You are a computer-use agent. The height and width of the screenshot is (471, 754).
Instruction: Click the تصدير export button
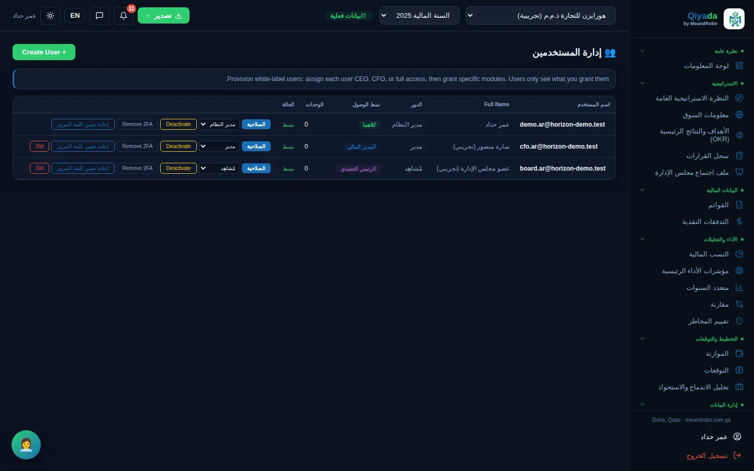click(x=163, y=16)
